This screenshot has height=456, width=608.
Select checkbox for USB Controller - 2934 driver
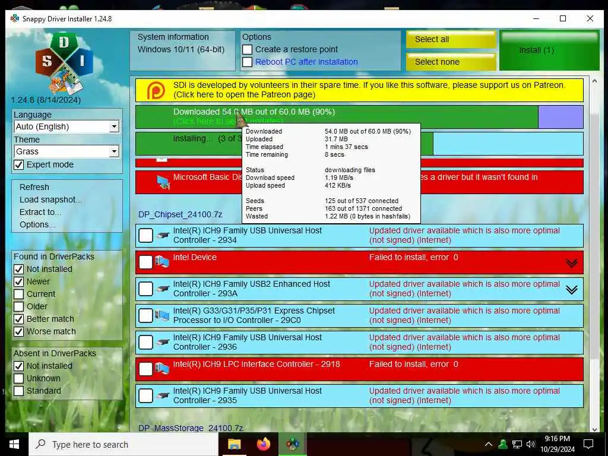(x=146, y=235)
